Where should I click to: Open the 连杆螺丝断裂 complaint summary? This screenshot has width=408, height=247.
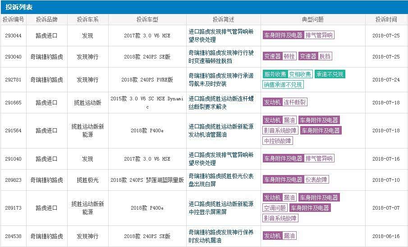point(220,102)
